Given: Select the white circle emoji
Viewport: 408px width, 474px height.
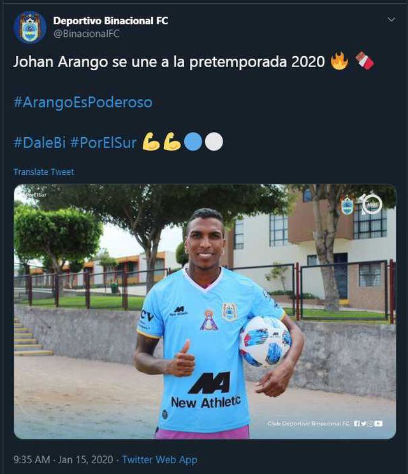Looking at the screenshot, I should pyautogui.click(x=214, y=142).
